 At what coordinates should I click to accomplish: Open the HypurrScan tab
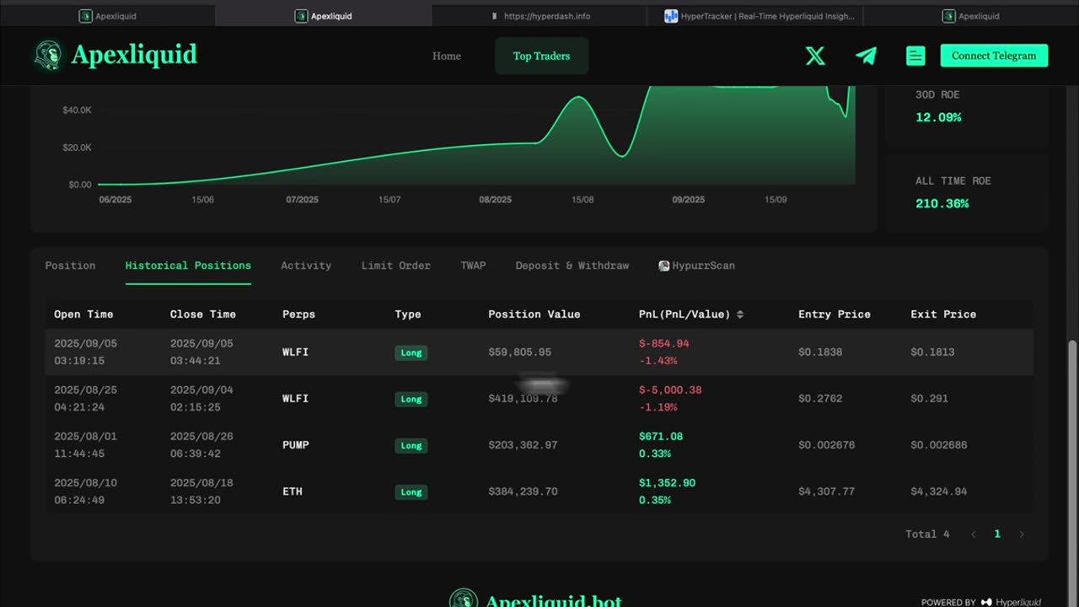[696, 266]
